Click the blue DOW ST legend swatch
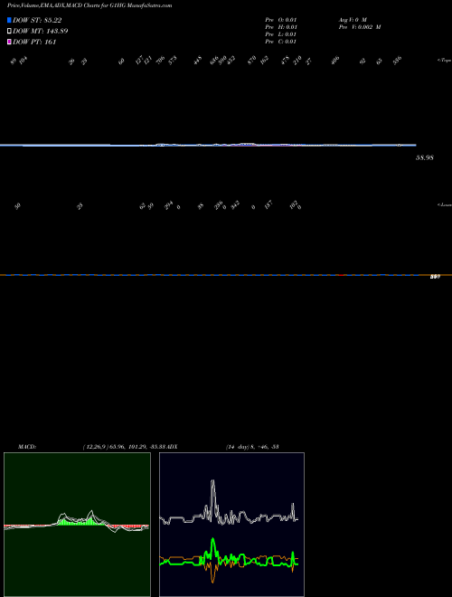The image size is (452, 597). pyautogui.click(x=9, y=20)
